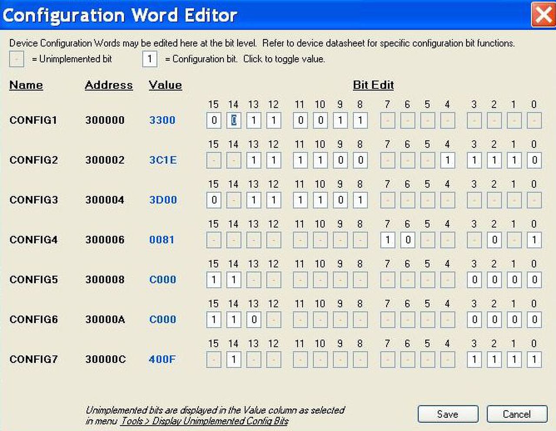This screenshot has width=556, height=431.
Task: Toggle CONFIG6 bit 15
Action: (214, 320)
